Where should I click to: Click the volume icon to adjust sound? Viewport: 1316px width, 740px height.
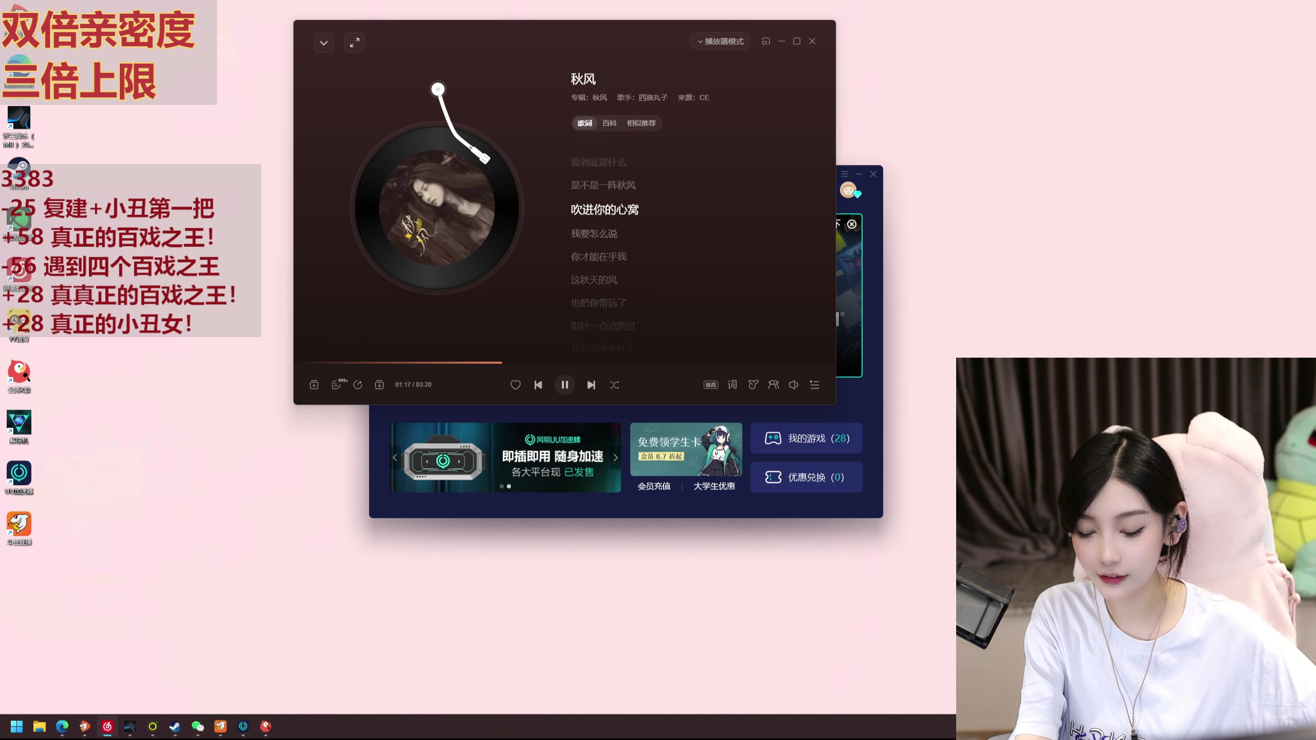[794, 384]
